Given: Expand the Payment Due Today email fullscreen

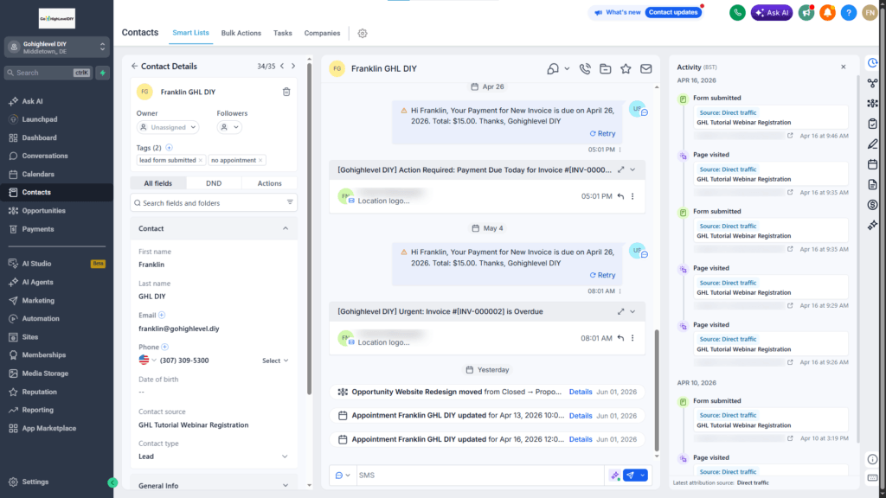Looking at the screenshot, I should pyautogui.click(x=621, y=169).
